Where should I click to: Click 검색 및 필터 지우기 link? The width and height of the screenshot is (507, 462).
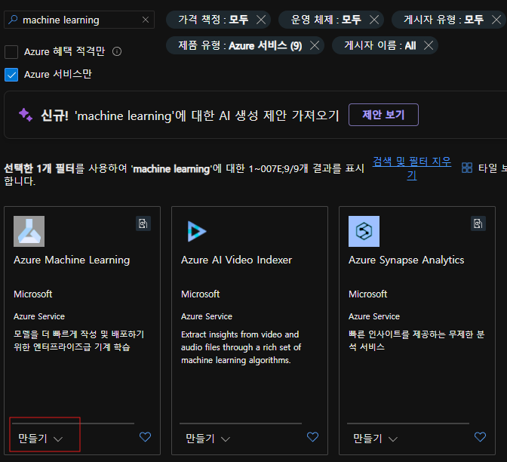(x=412, y=168)
